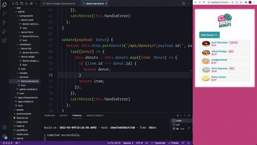The image size is (257, 145).
Task: Close the terminal panel
Action: point(189,116)
